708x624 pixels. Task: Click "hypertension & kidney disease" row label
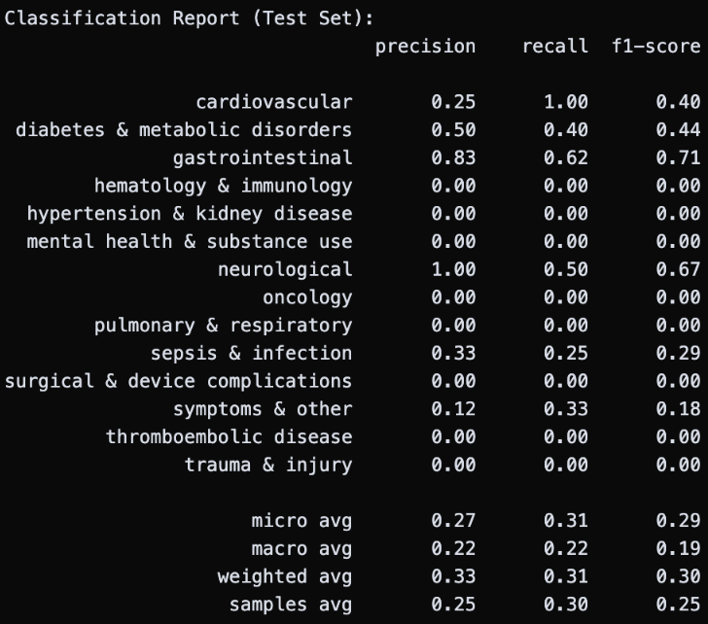click(190, 214)
